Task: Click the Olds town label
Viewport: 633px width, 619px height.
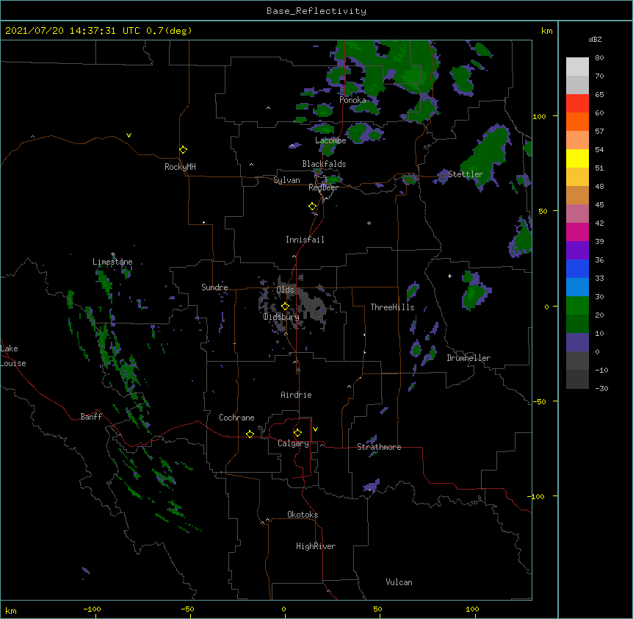Action: [x=285, y=290]
